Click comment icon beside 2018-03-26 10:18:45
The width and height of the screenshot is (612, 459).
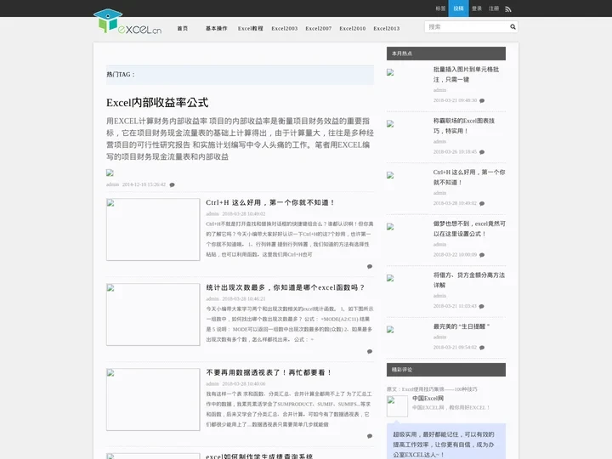coord(482,152)
